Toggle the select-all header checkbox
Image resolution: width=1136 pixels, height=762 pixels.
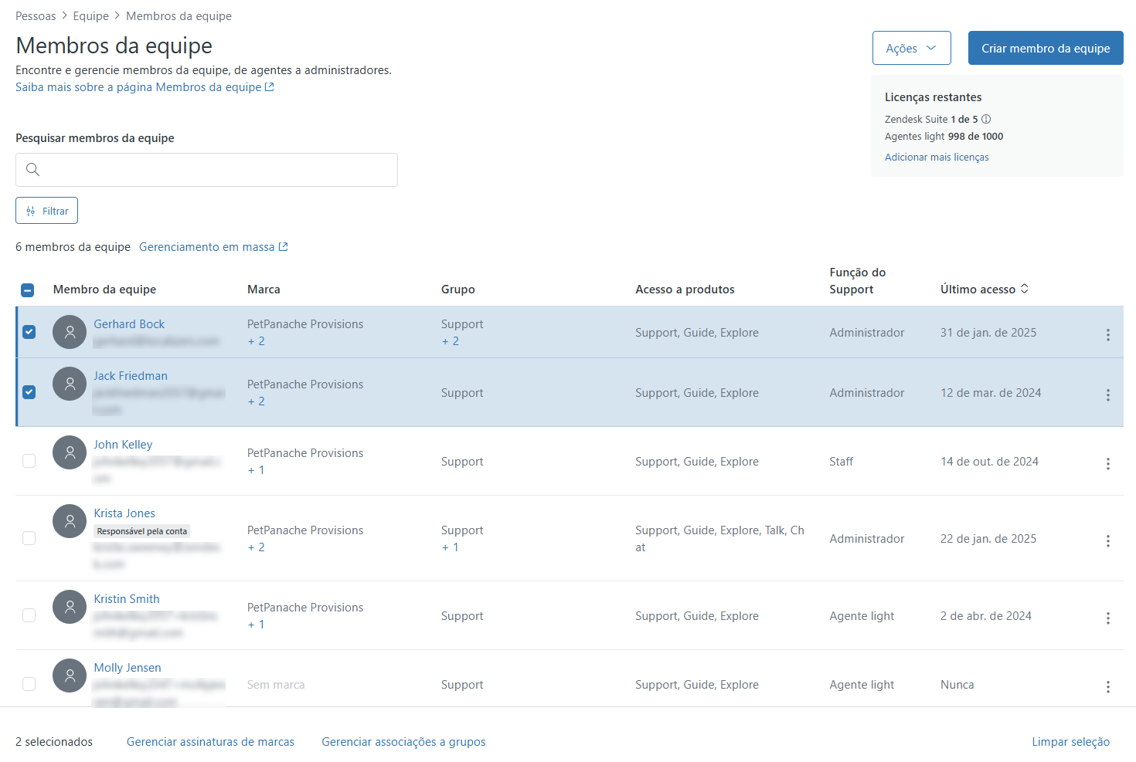(27, 290)
